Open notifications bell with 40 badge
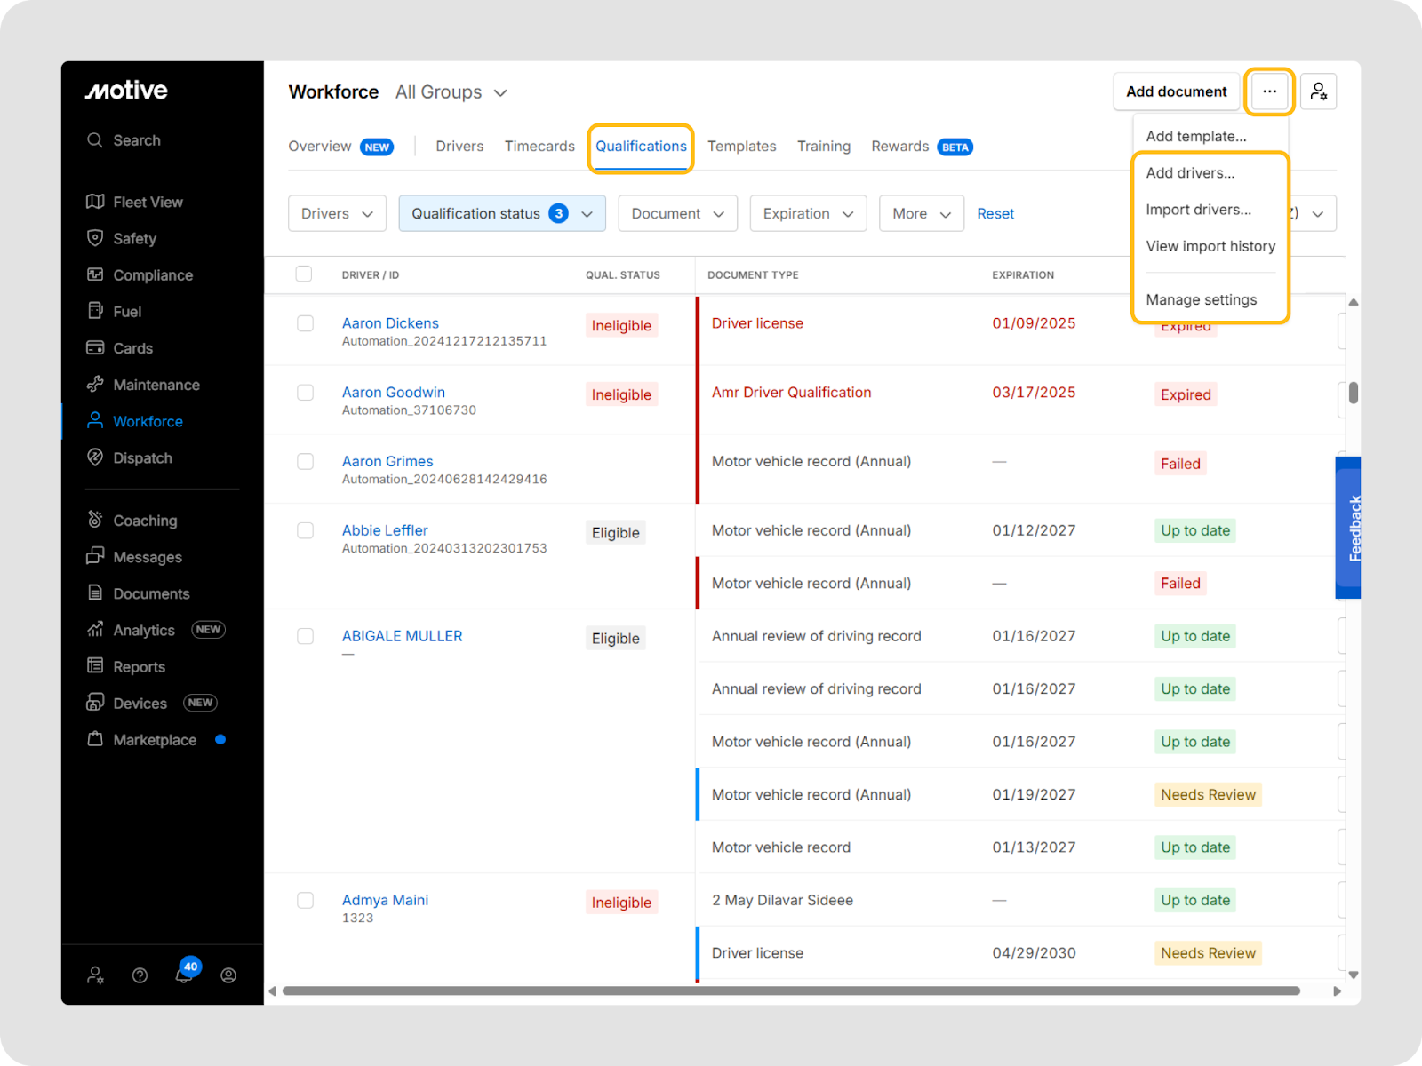This screenshot has width=1422, height=1066. (x=184, y=975)
